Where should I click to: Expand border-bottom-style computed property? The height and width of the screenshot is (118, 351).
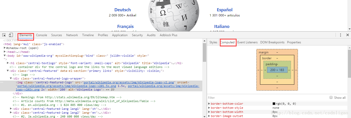(x=209, y=108)
